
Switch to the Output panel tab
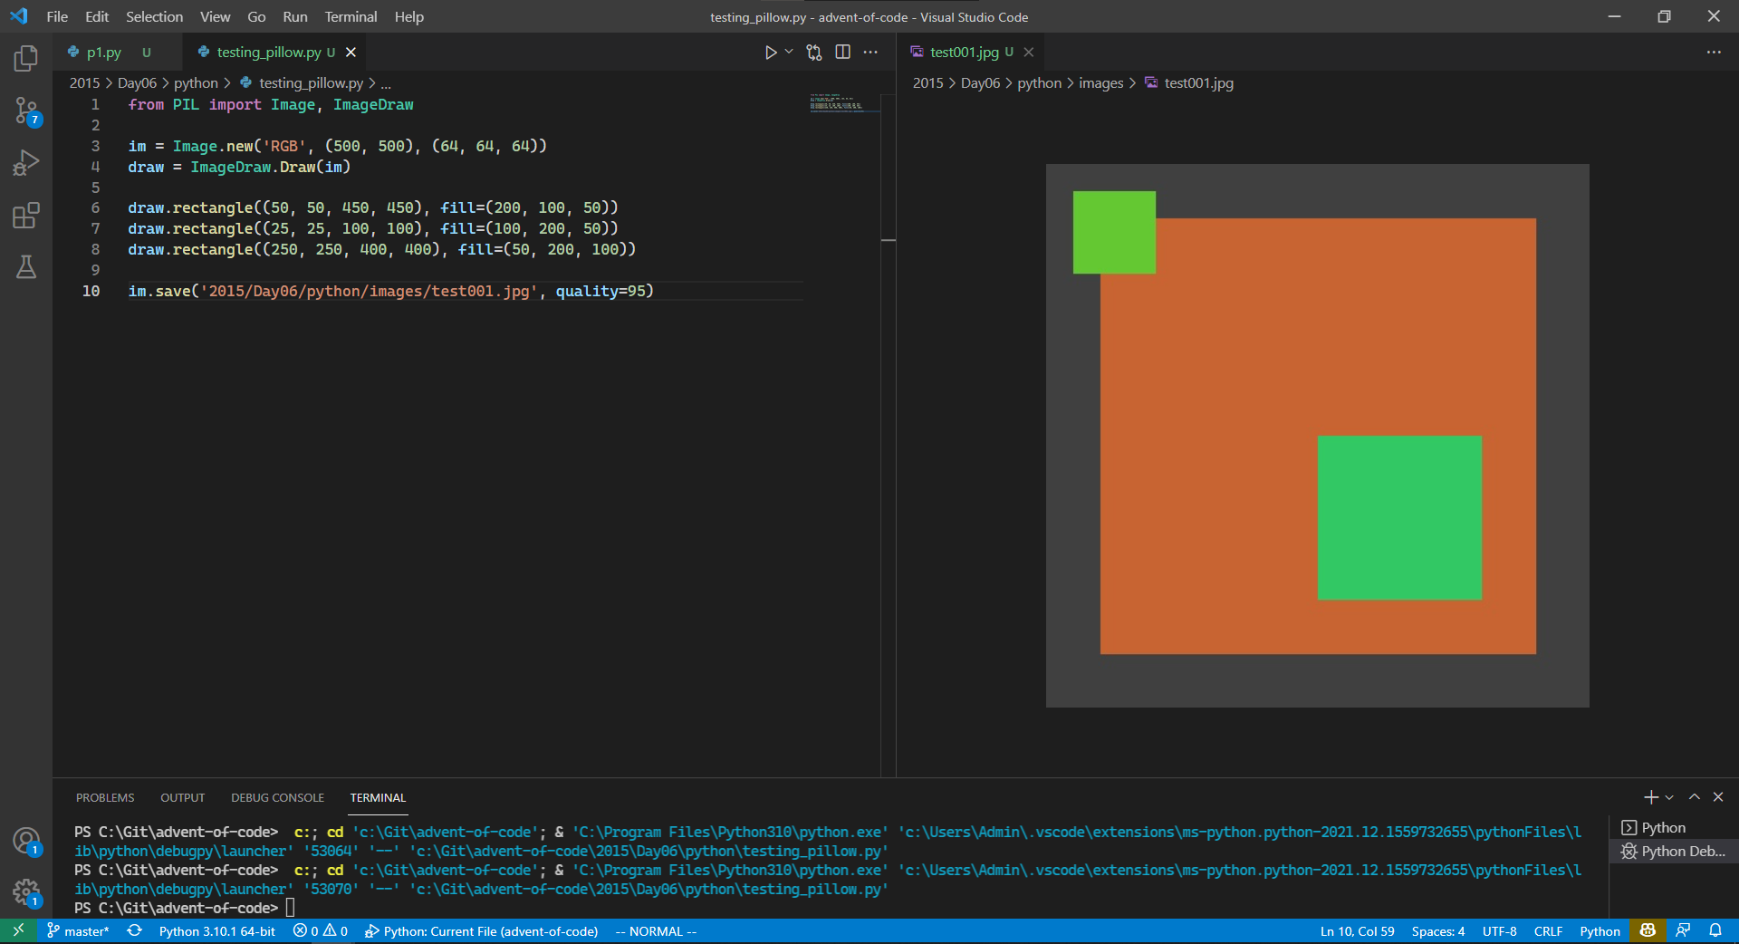click(182, 798)
